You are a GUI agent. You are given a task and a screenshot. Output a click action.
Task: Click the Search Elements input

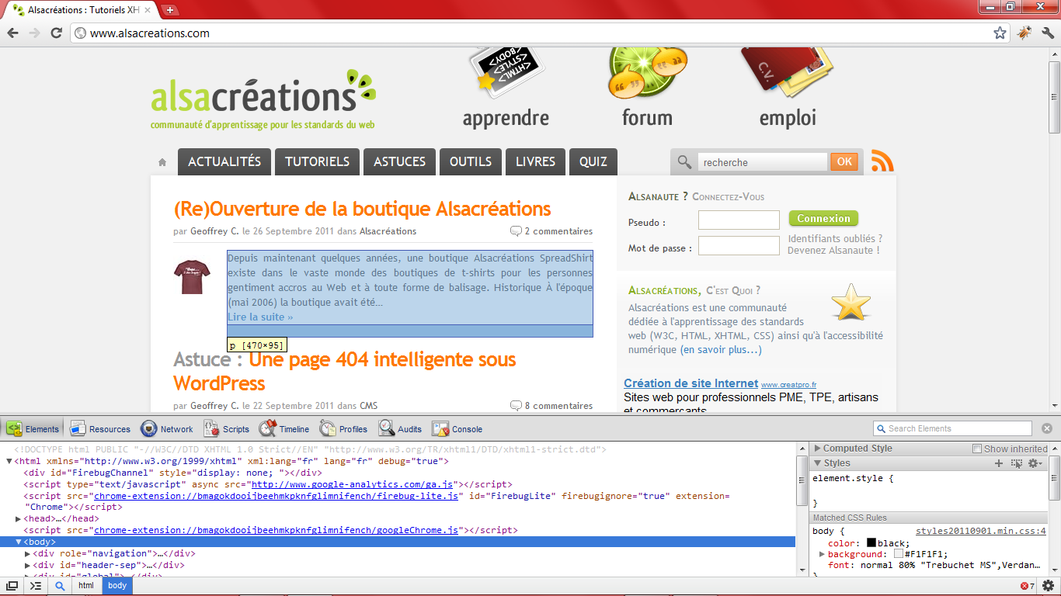(952, 428)
